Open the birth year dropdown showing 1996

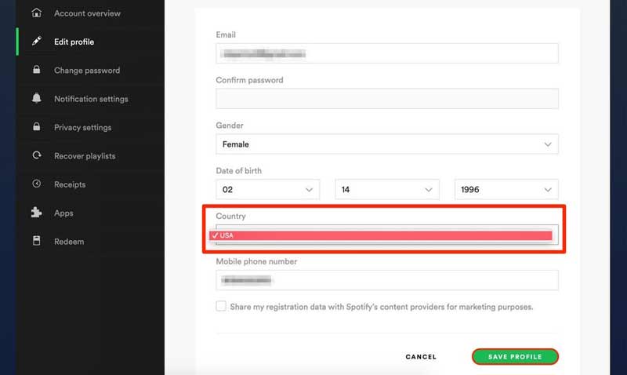point(506,189)
